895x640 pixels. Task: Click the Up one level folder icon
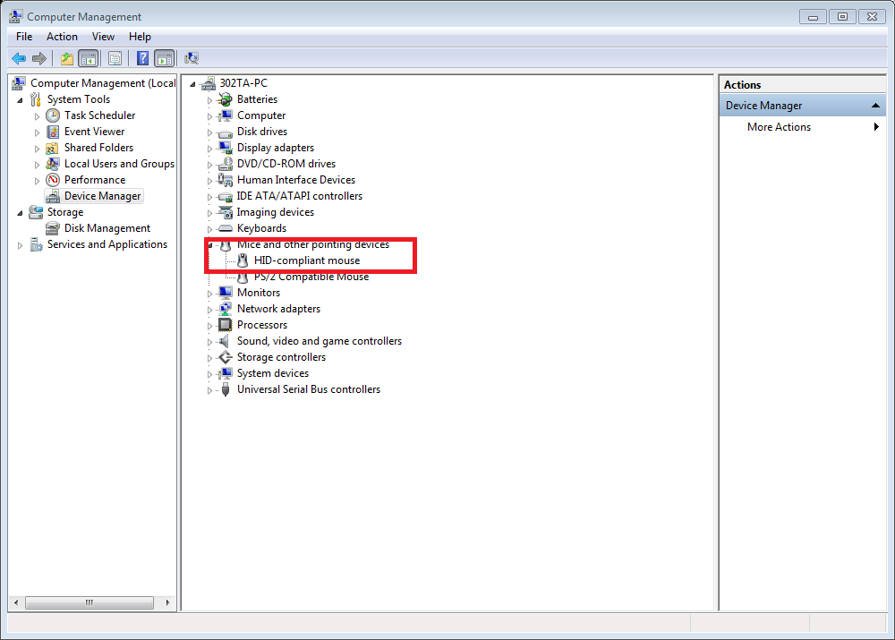(x=66, y=58)
